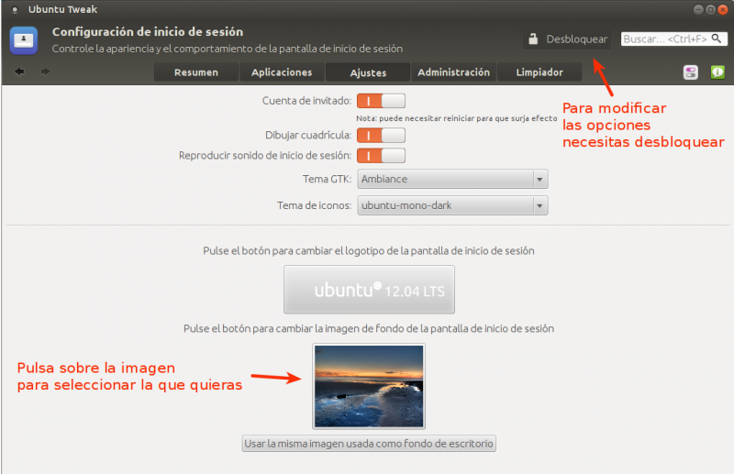Open the green info icon in the toolbar

click(x=717, y=72)
